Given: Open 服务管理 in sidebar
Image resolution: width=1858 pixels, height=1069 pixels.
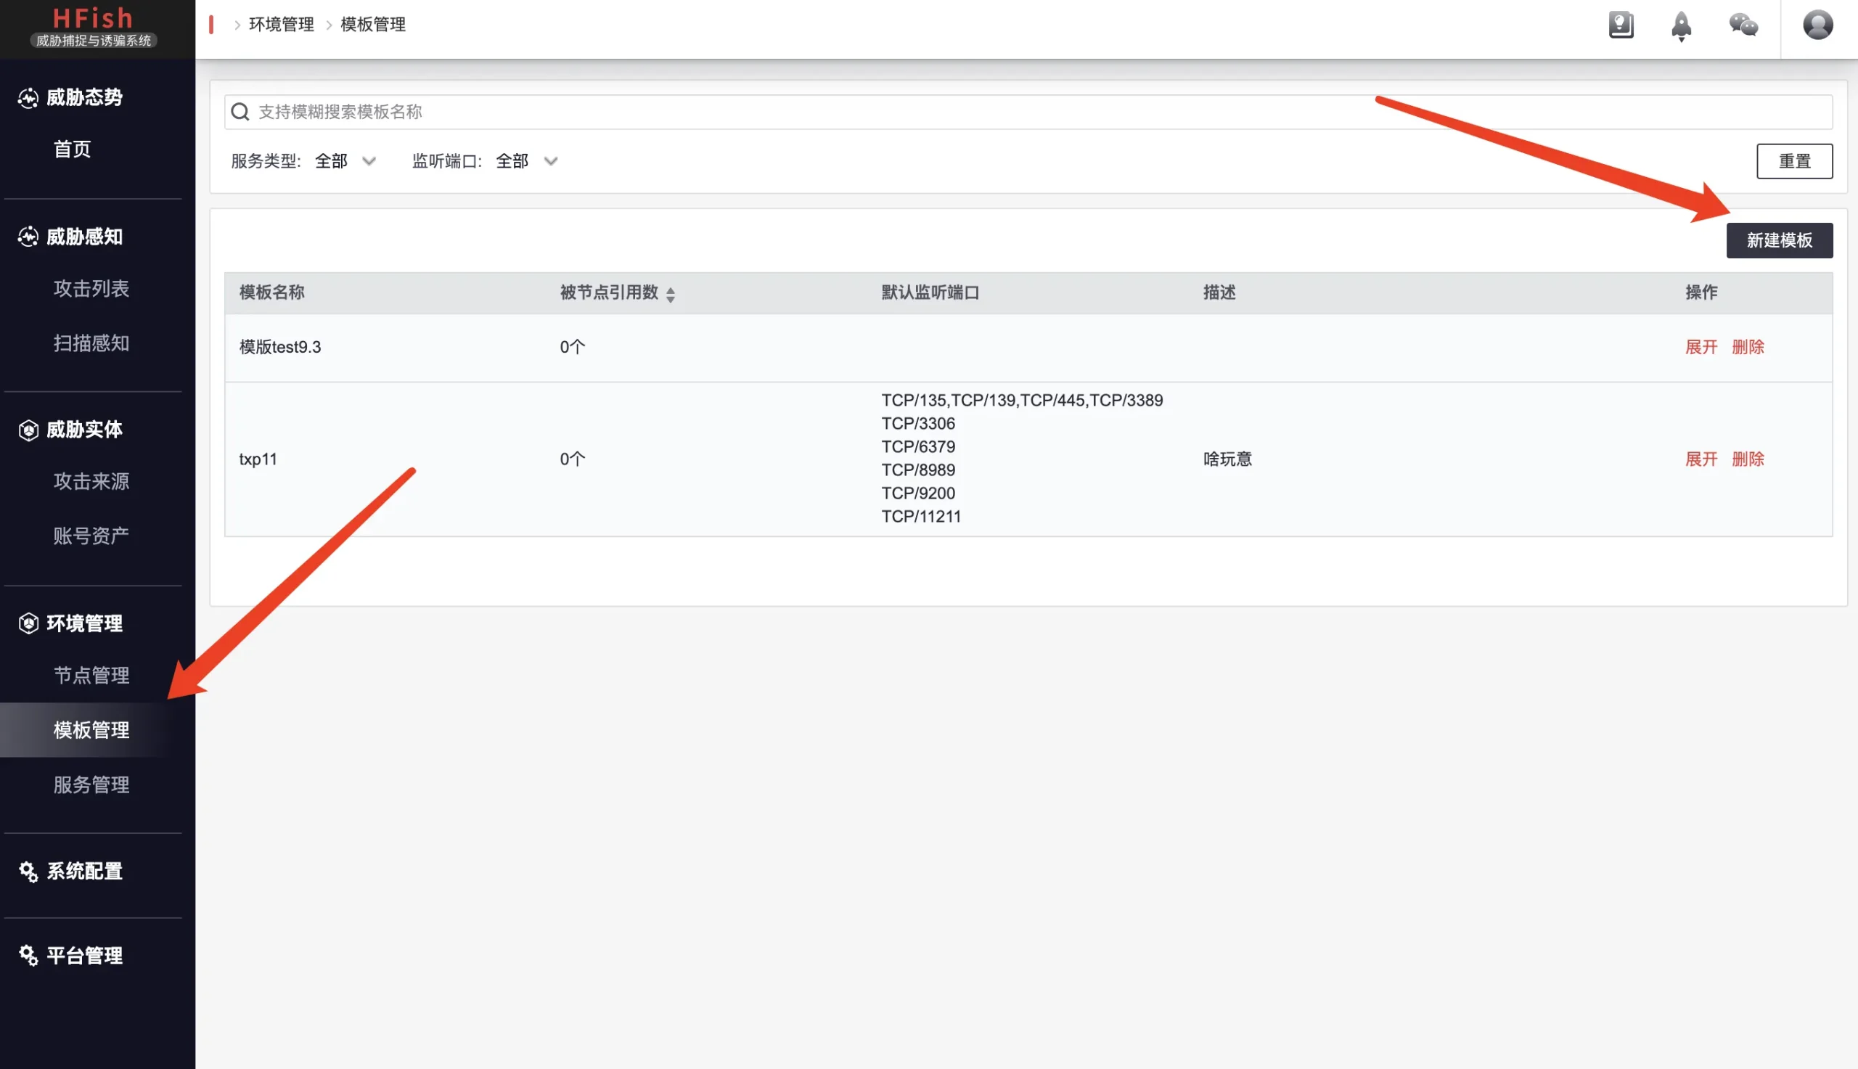Looking at the screenshot, I should coord(91,784).
